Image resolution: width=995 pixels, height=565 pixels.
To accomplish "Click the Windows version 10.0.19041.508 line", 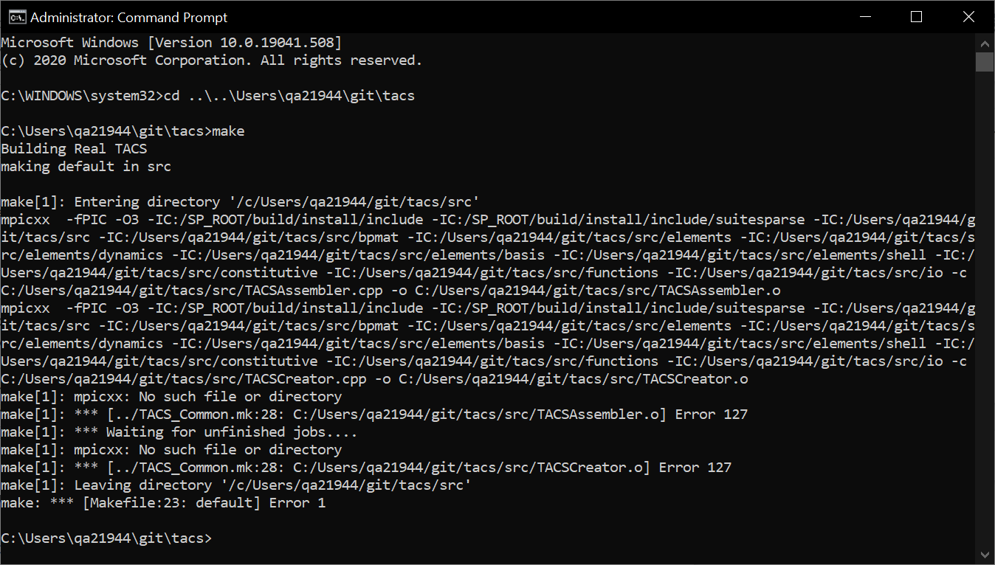I will [171, 43].
